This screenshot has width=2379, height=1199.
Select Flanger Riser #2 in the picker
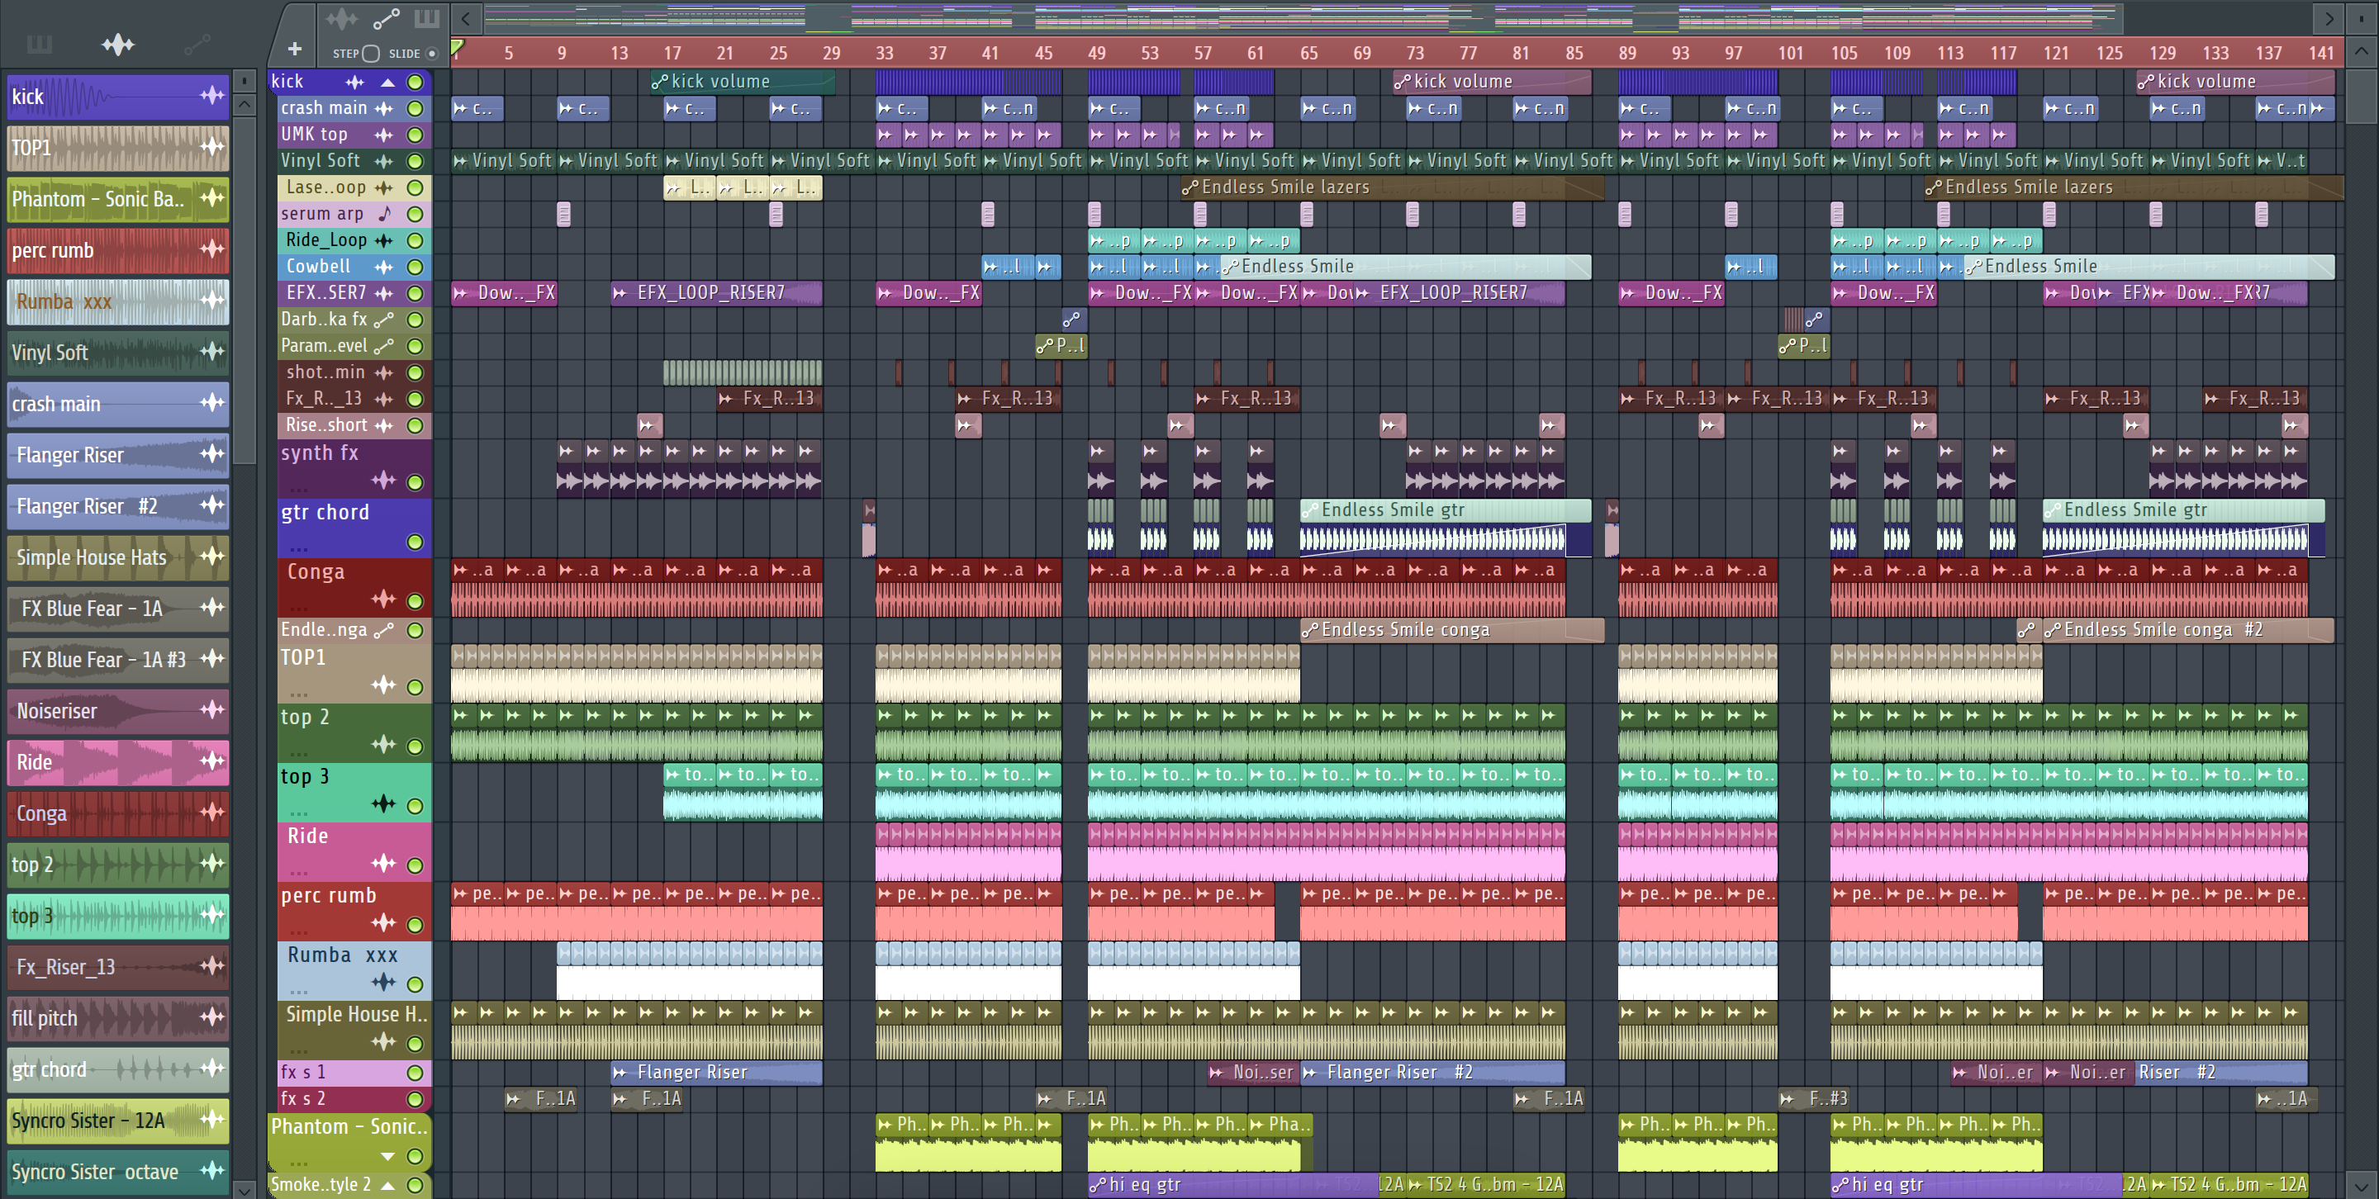118,507
